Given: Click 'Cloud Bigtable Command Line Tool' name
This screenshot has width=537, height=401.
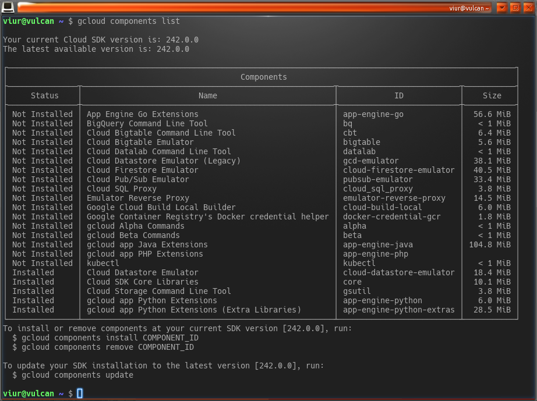Looking at the screenshot, I should point(161,133).
